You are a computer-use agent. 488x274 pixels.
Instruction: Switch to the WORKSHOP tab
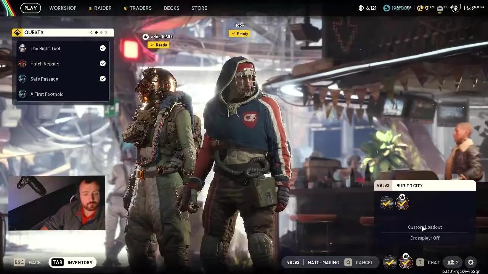(x=63, y=8)
